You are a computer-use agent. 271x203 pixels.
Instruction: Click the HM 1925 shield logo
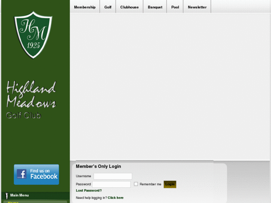[33, 35]
